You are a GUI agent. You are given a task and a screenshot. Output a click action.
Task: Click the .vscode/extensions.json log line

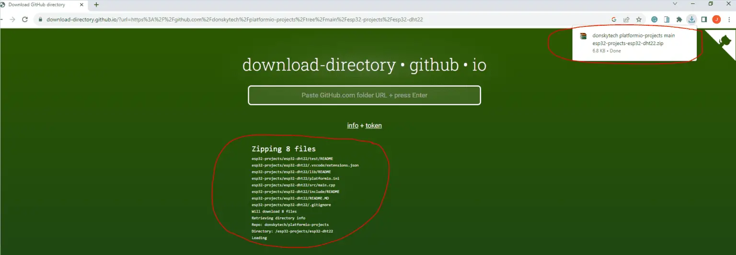(x=305, y=165)
